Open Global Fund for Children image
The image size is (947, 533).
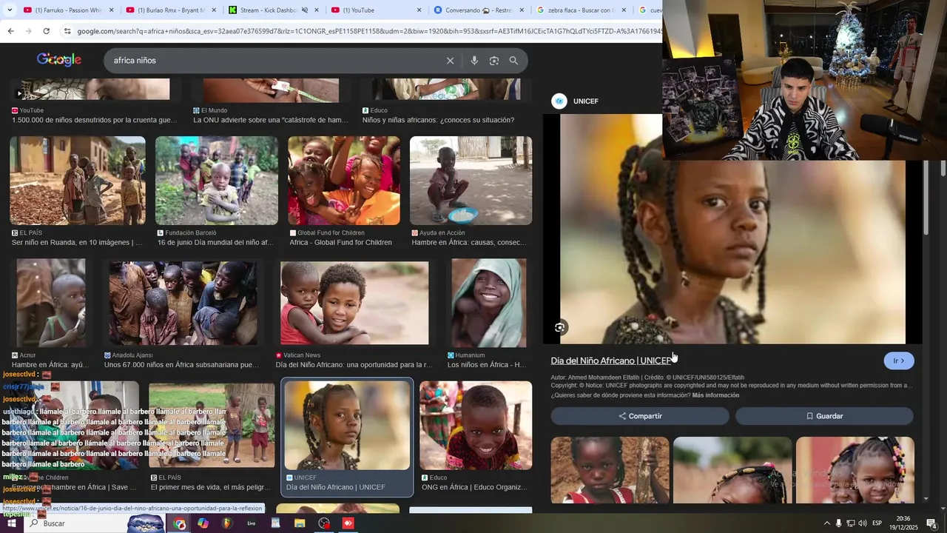click(344, 181)
